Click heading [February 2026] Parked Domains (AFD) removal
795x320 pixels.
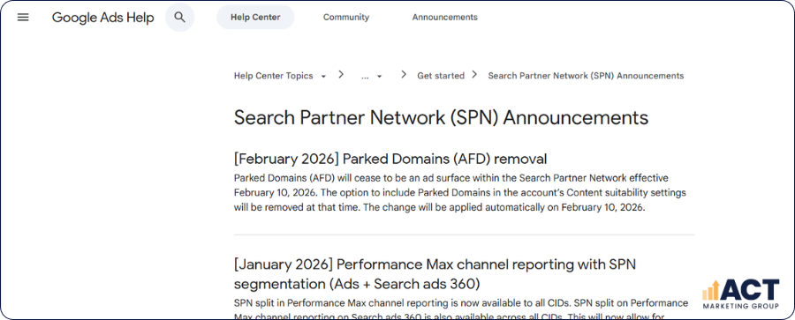point(390,159)
